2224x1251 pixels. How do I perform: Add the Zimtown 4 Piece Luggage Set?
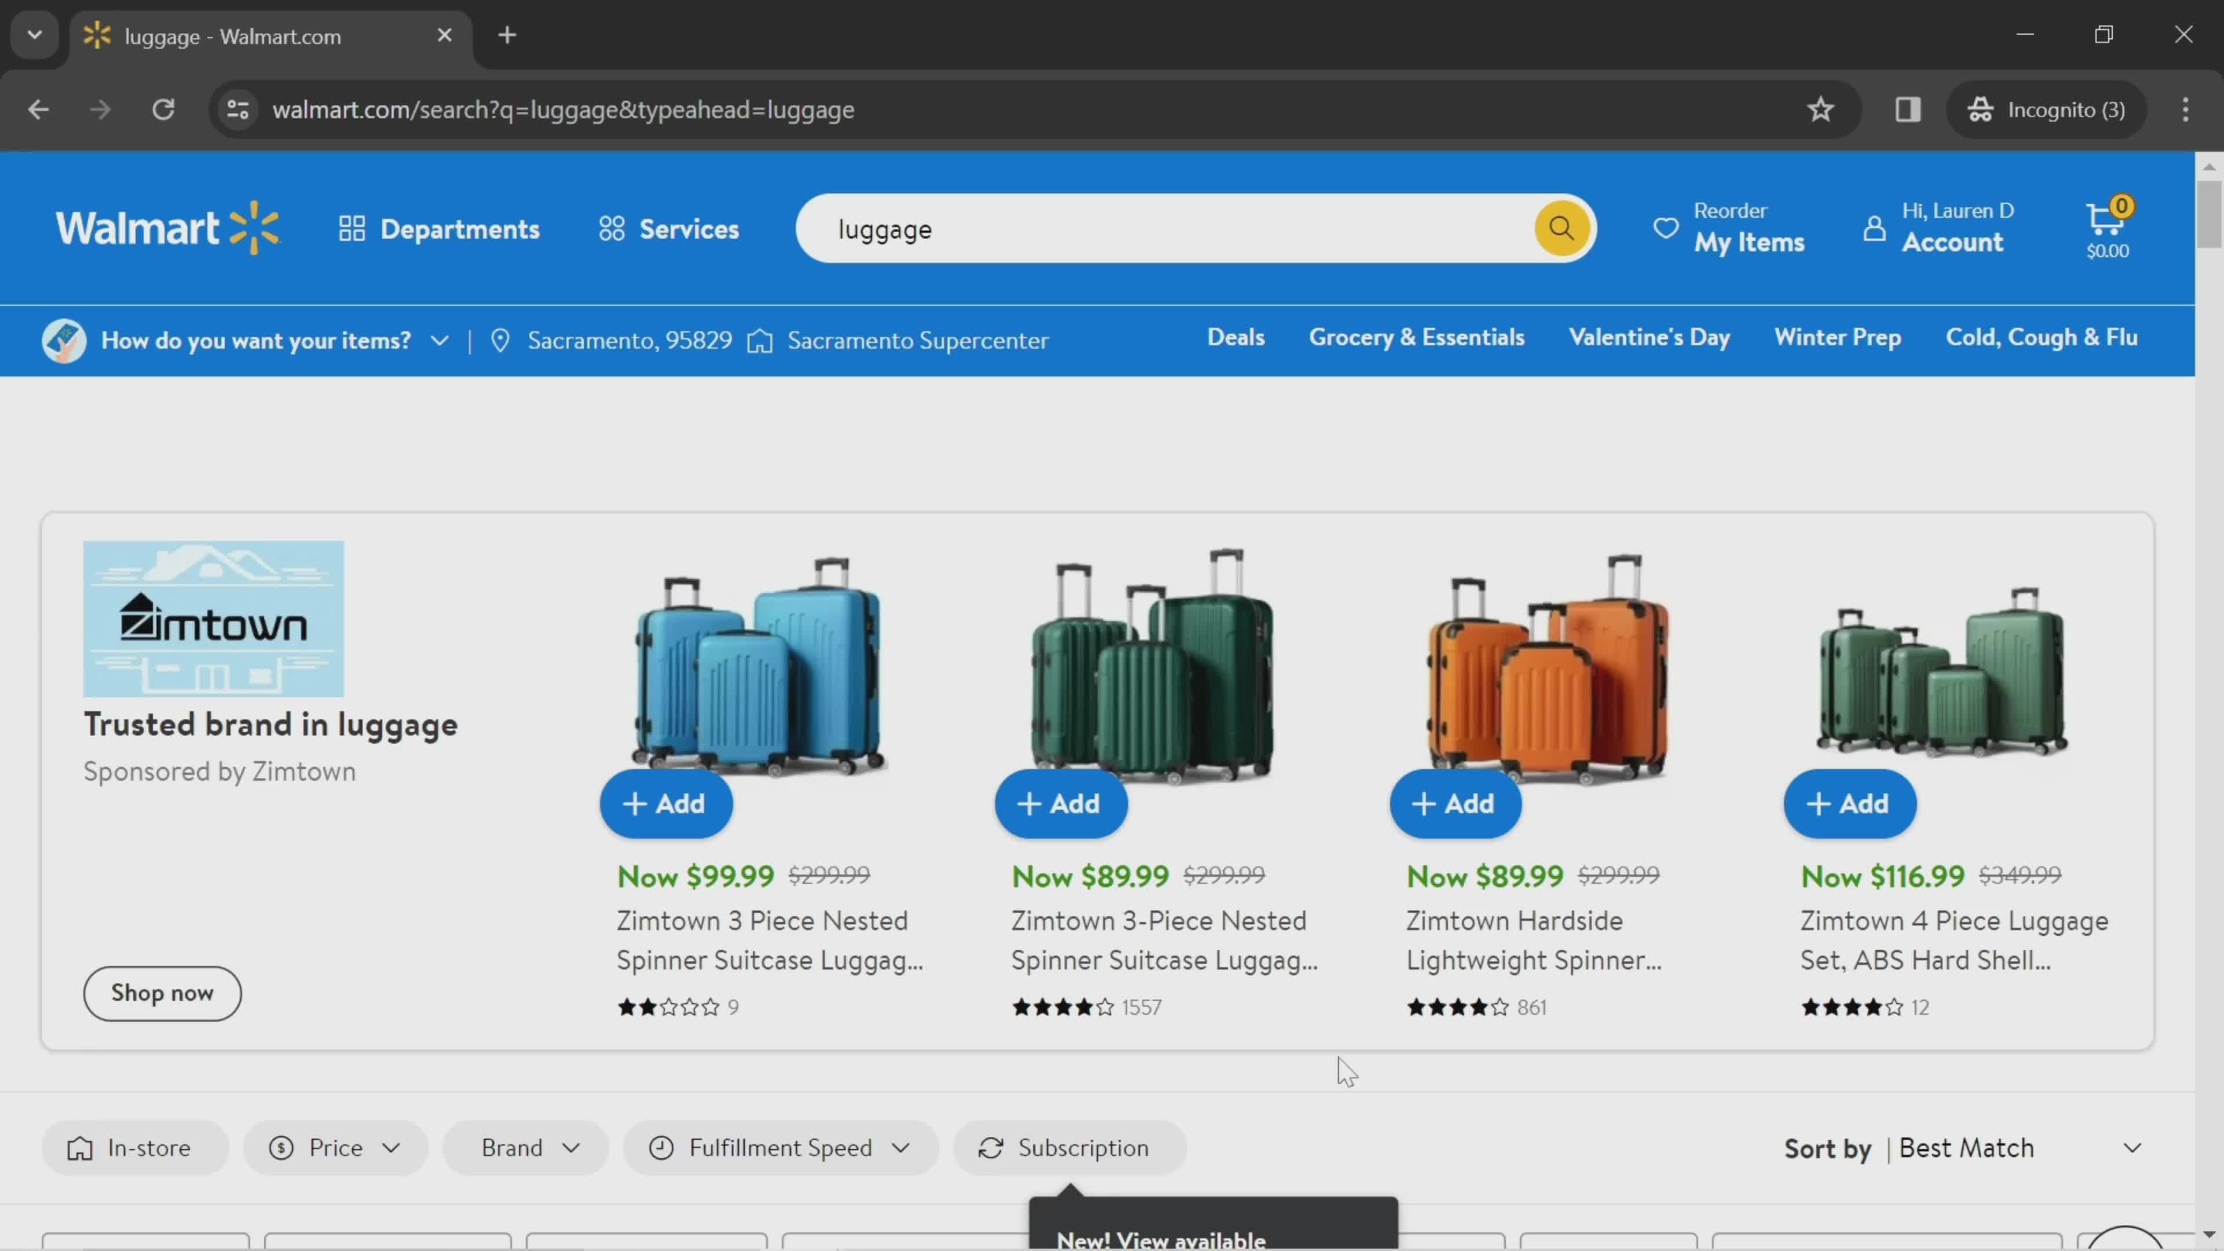(1849, 804)
